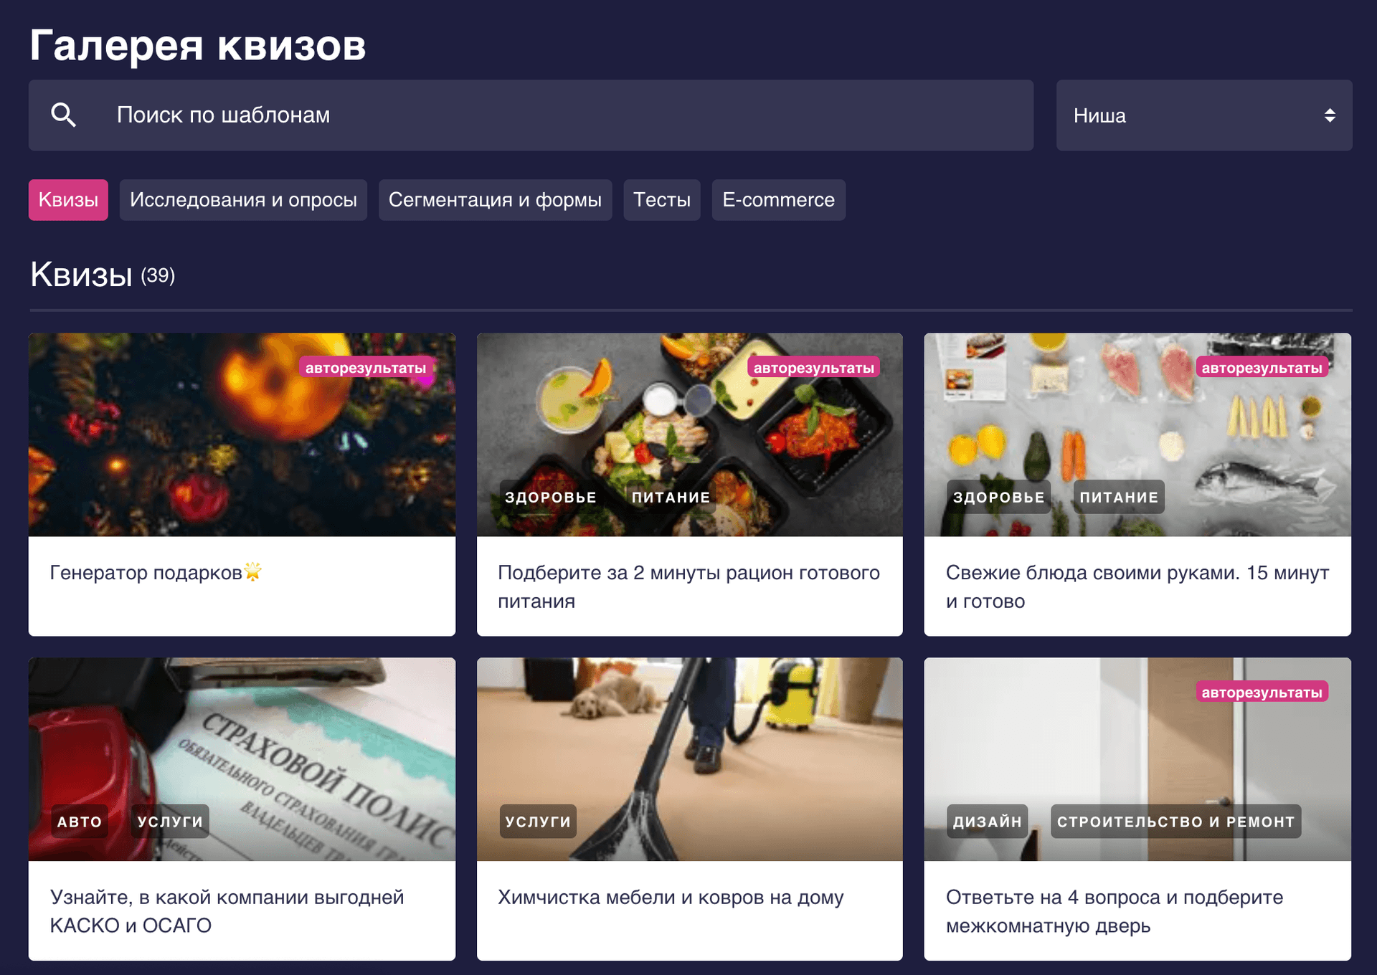Switch to the Тесты tab
This screenshot has height=975, width=1377.
coord(661,200)
